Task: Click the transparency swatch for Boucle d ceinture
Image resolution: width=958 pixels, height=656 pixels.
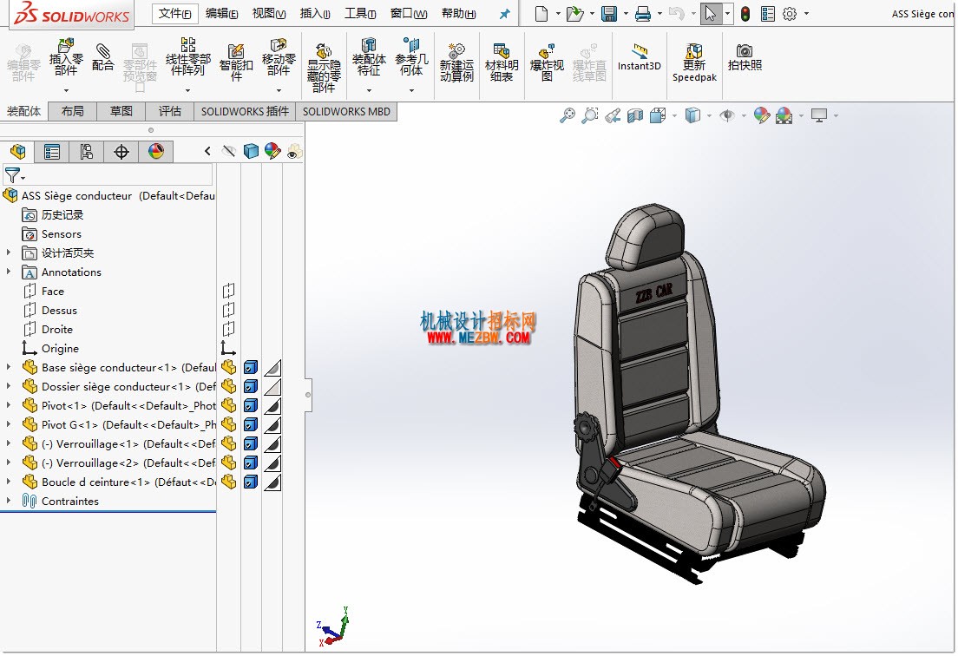Action: (x=272, y=482)
